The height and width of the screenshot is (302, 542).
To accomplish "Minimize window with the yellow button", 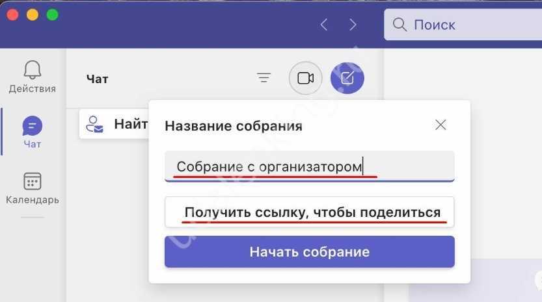I will [x=32, y=14].
